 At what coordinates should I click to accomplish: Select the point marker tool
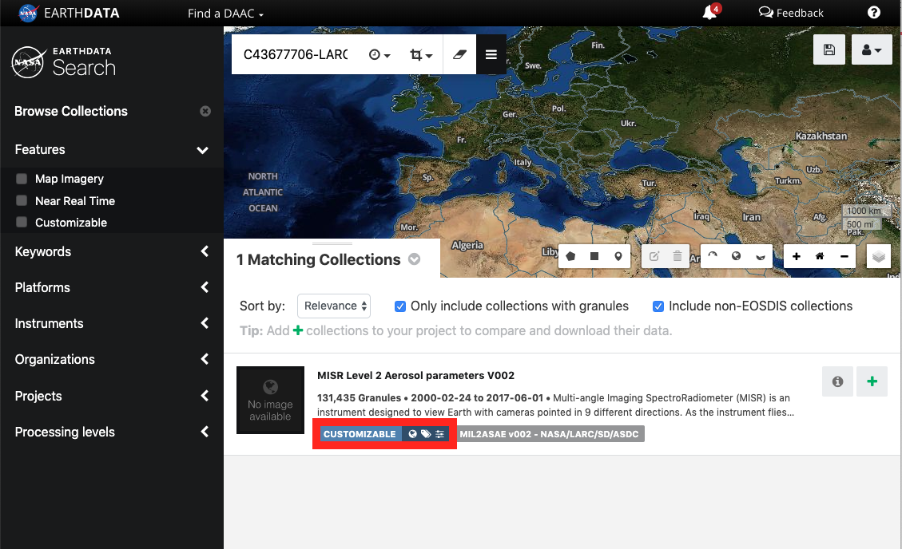coord(618,256)
